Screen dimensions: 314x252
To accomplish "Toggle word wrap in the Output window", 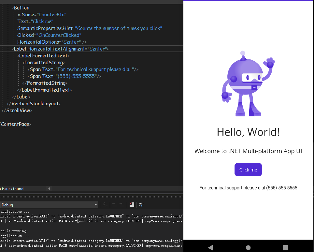I will pos(141,205).
